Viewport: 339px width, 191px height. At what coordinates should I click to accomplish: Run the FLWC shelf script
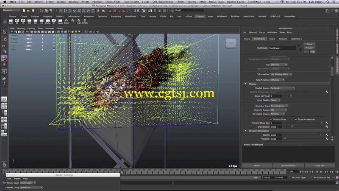85,21
